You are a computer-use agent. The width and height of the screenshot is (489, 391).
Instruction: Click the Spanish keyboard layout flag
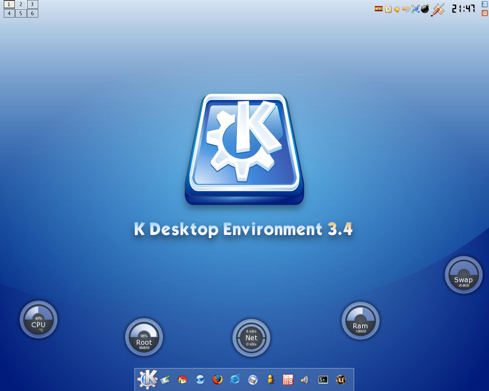(x=379, y=9)
